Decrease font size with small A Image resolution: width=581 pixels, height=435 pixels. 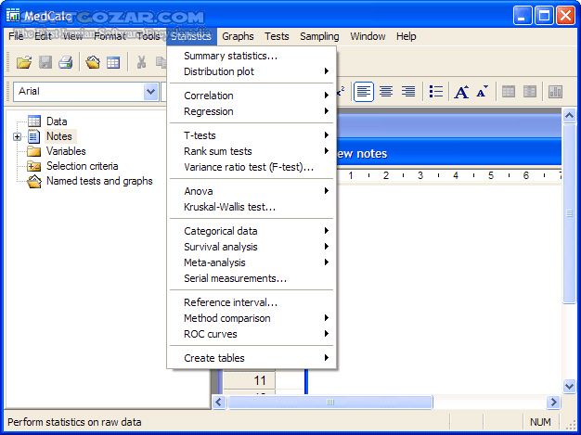482,92
